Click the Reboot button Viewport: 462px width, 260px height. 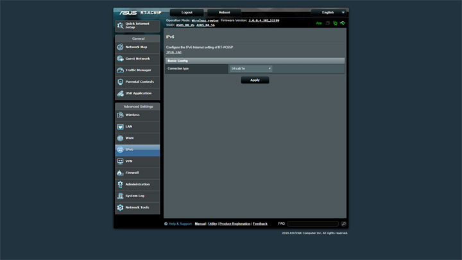pos(224,12)
